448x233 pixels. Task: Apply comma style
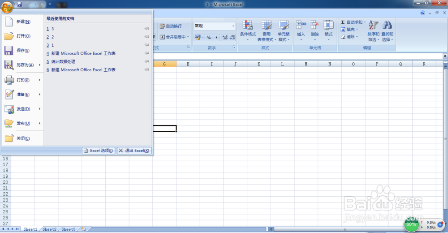pos(216,37)
